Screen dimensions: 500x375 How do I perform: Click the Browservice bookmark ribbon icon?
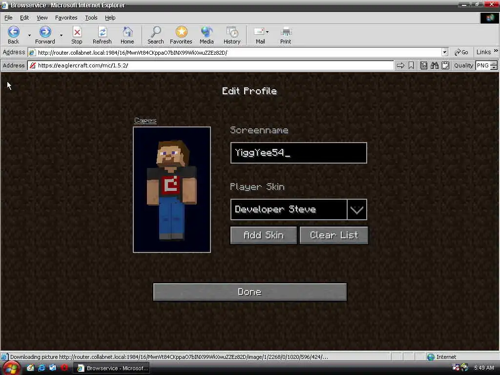pyautogui.click(x=411, y=66)
